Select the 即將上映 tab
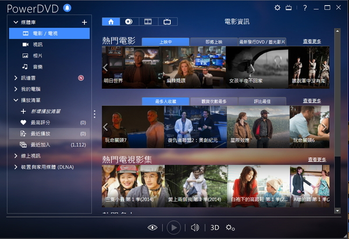The image size is (349, 239). pos(213,42)
